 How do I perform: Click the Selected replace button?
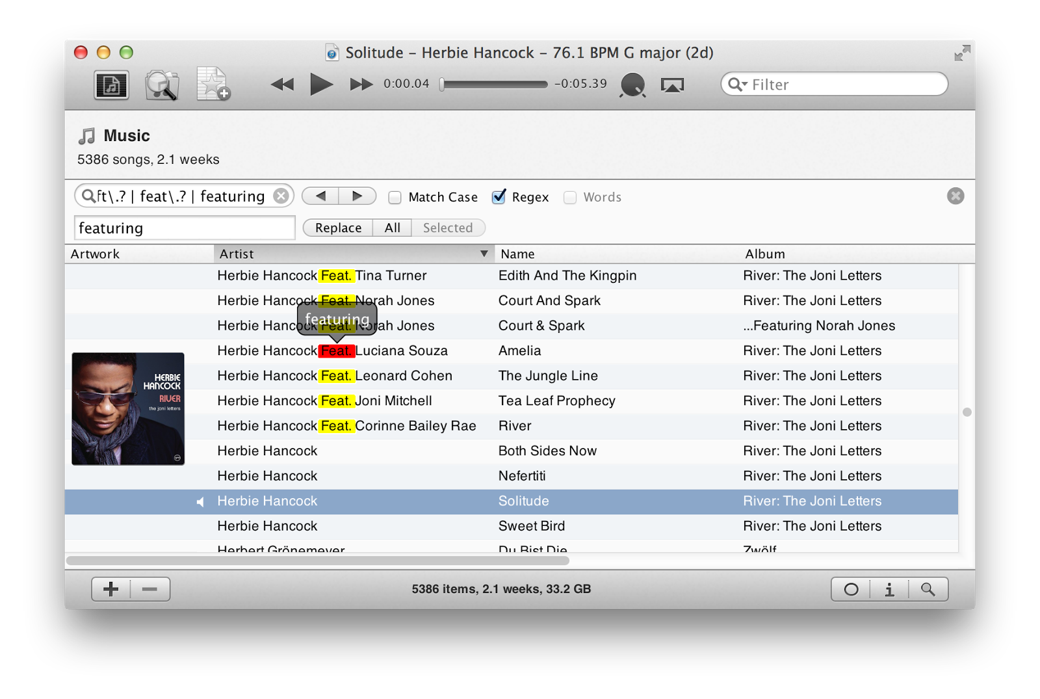tap(448, 228)
